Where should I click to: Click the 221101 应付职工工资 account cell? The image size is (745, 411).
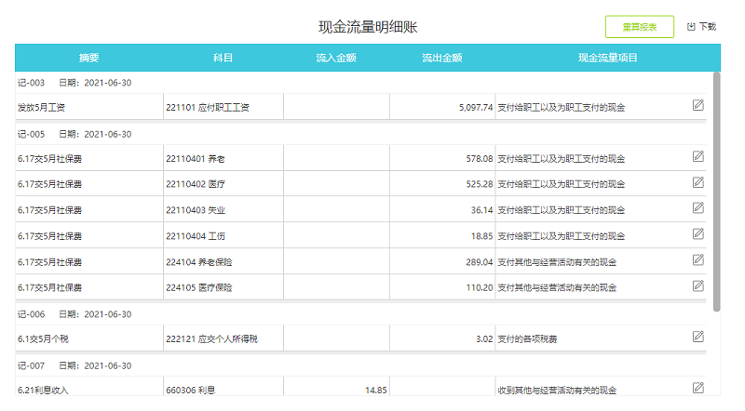pyautogui.click(x=223, y=107)
